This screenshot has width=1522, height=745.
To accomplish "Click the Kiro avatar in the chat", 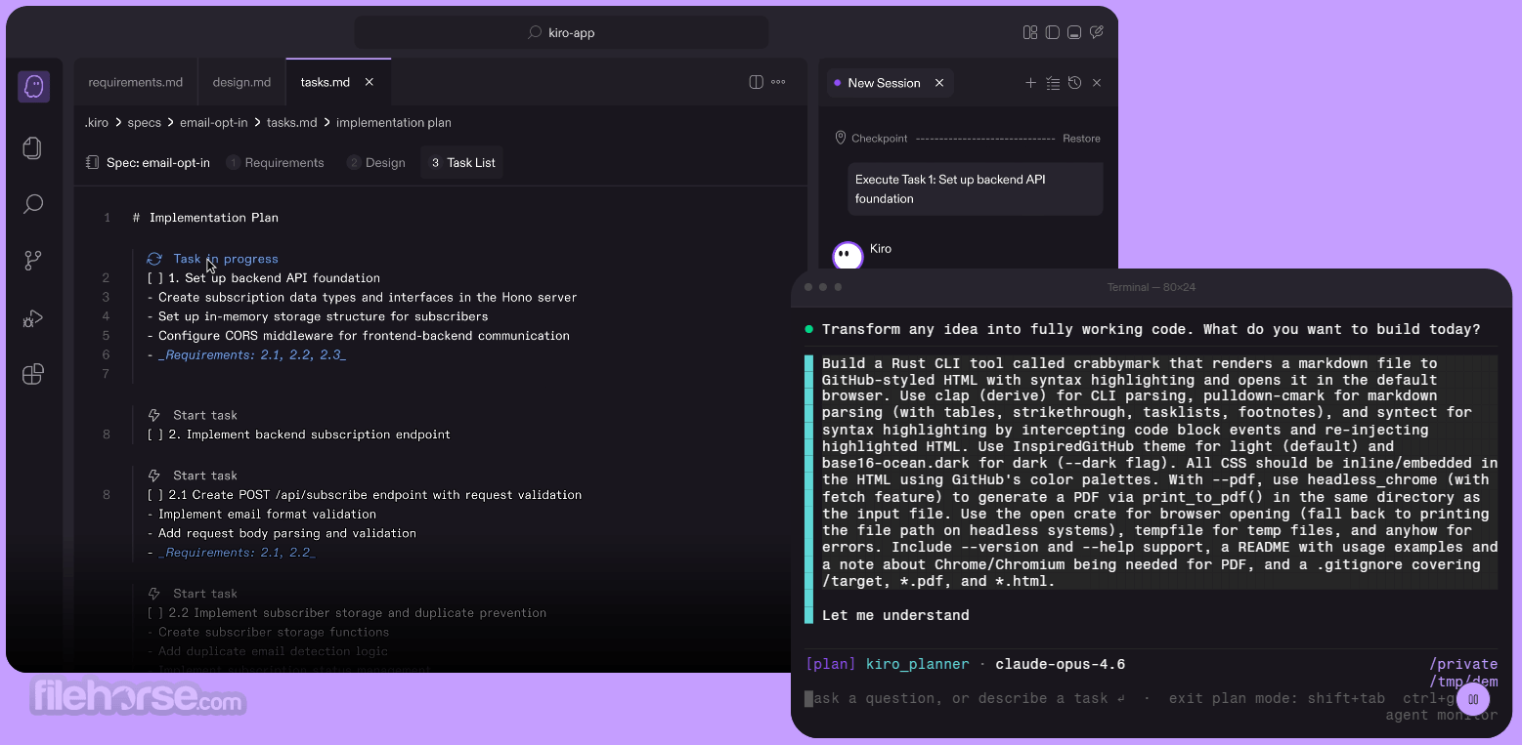I will (x=848, y=257).
